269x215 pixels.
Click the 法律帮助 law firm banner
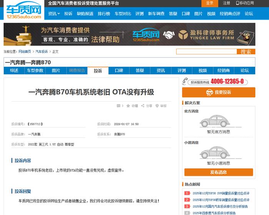(130, 34)
